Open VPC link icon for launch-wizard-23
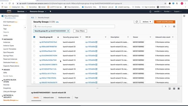 (96, 47)
